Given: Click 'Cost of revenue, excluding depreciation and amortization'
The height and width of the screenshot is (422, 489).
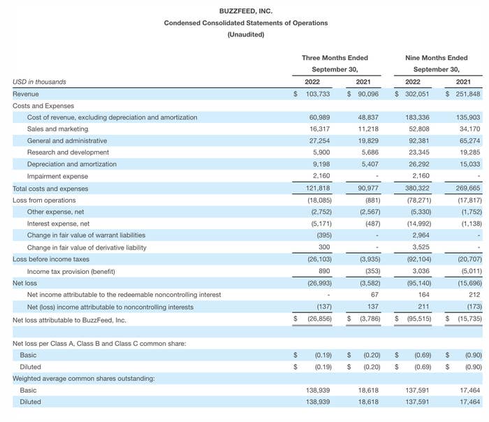Looking at the screenshot, I should 112,117.
